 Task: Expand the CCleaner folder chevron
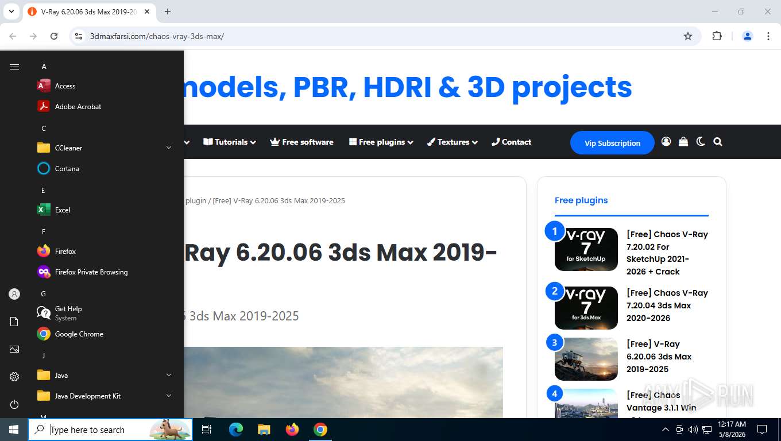[169, 148]
